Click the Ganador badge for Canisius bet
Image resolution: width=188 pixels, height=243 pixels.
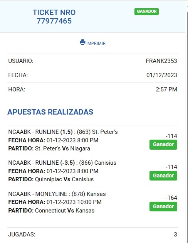pos(163,175)
